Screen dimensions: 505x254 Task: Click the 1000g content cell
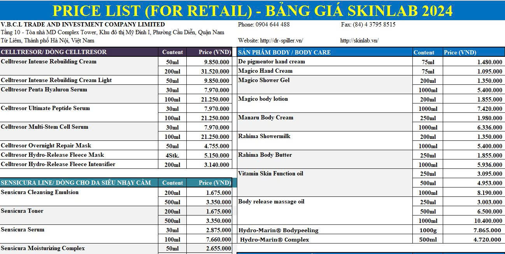click(428, 230)
